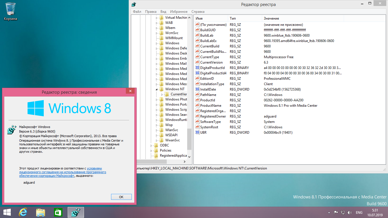Expand the Wisp tree node

(157, 125)
